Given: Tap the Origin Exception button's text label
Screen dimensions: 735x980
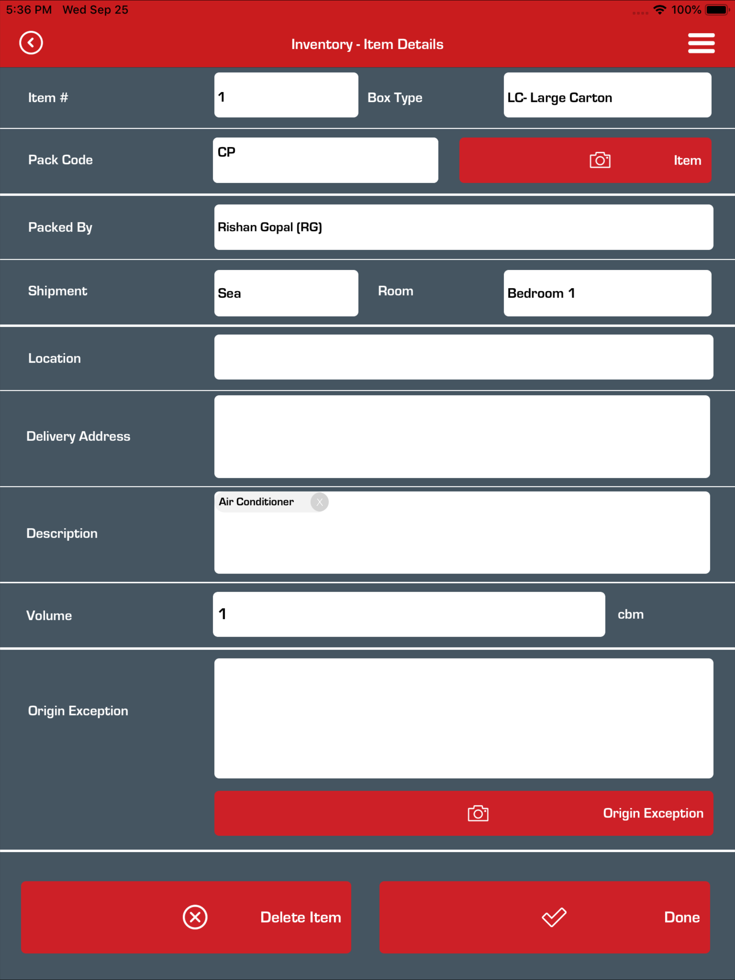Looking at the screenshot, I should 653,814.
